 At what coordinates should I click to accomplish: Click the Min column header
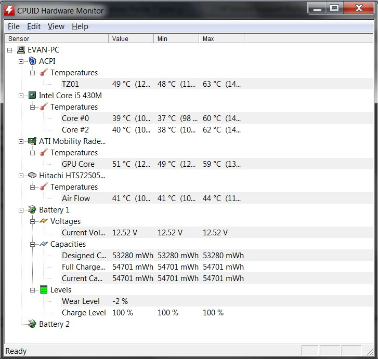pos(176,38)
